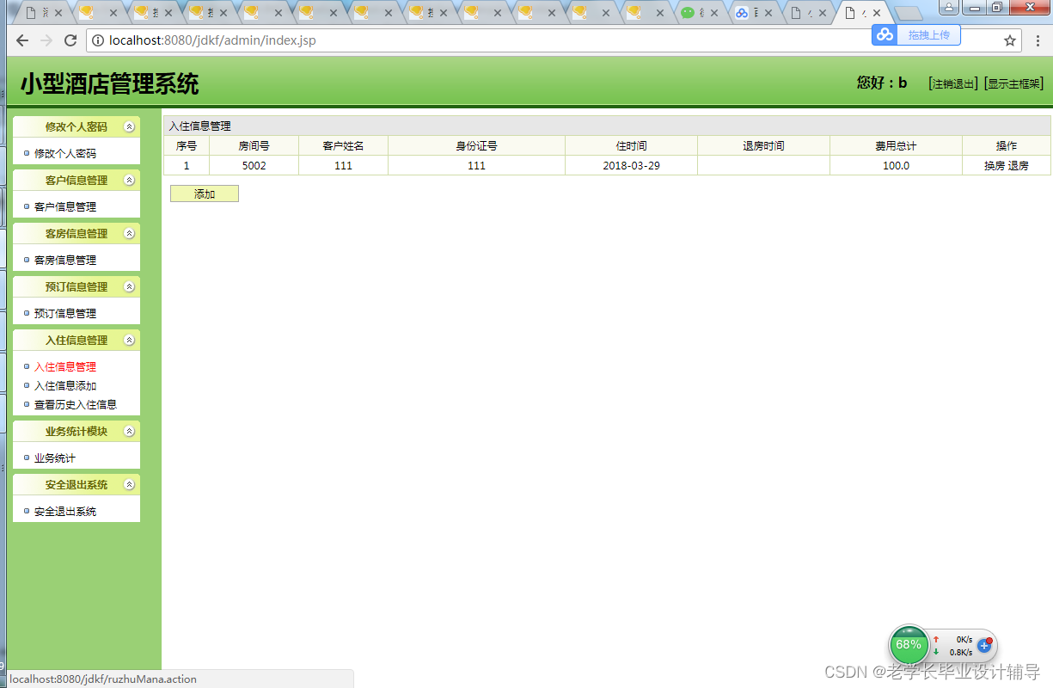Viewport: 1053px width, 688px height.
Task: Collapse the 安全退出系统 panel chevron
Action: [x=130, y=484]
